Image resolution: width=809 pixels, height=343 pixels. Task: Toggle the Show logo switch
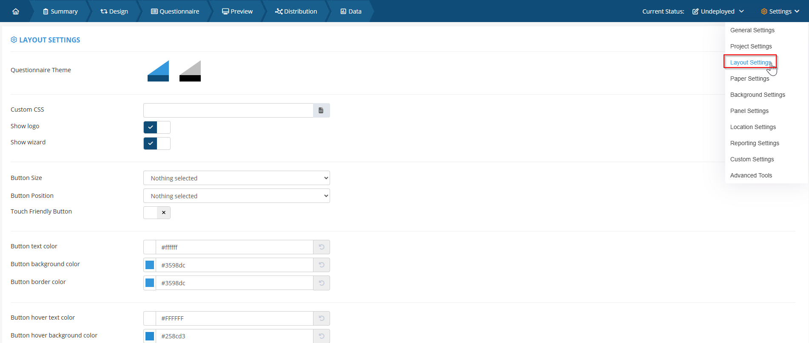pos(157,127)
